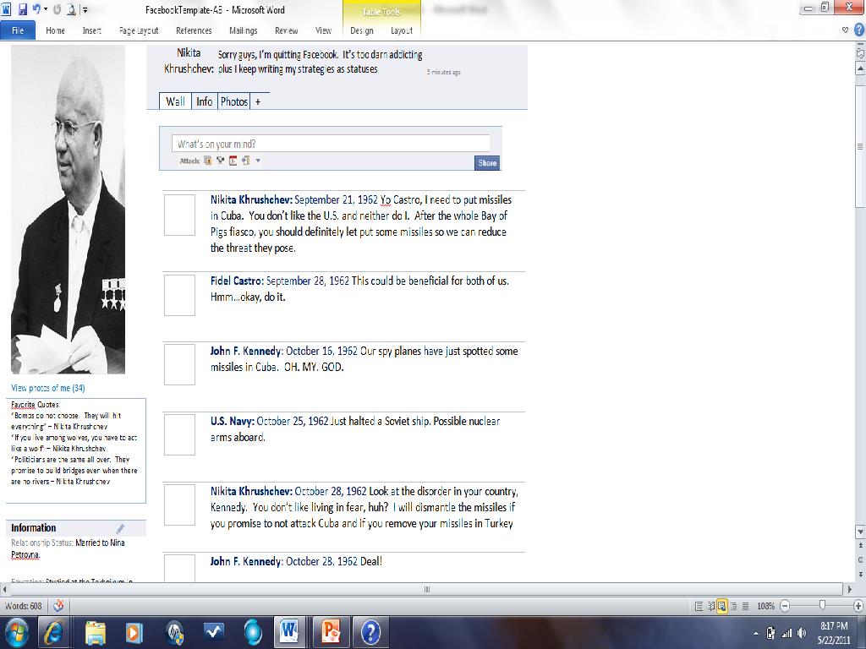Click the Save icon in Quick Access Toolbar
This screenshot has width=866, height=649.
coord(23,9)
